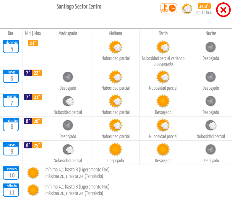Click the miércoles 8° minimum temperature badge
The image size is (232, 200).
(28, 121)
